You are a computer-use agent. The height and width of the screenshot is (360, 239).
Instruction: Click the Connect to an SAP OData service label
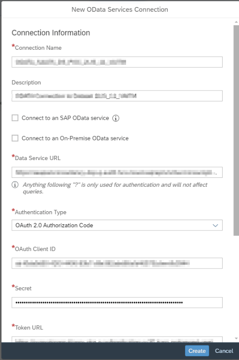(65, 118)
